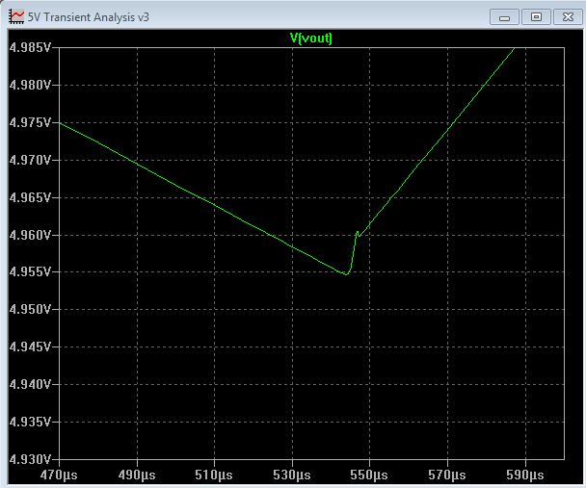Click the 4.975V vertical axis label
This screenshot has height=488, width=586.
(x=30, y=122)
